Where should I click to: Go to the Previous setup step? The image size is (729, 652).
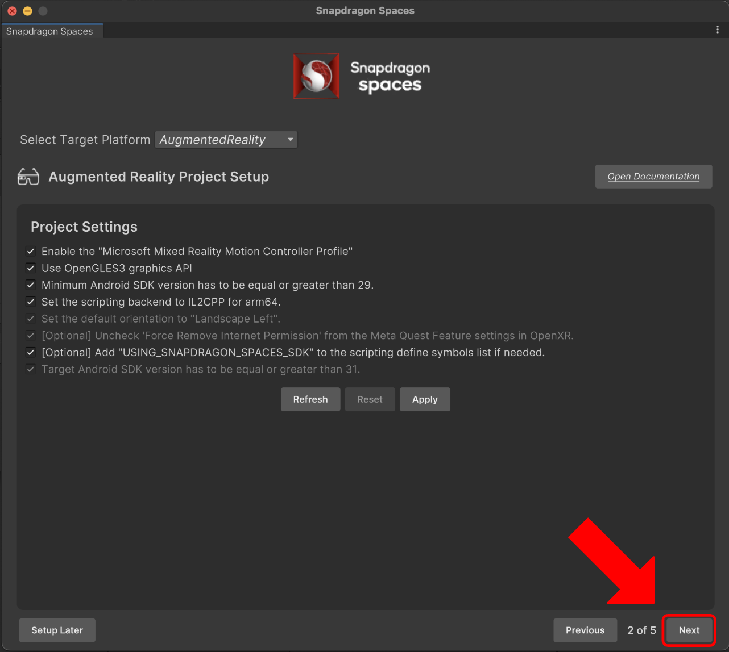click(x=585, y=630)
